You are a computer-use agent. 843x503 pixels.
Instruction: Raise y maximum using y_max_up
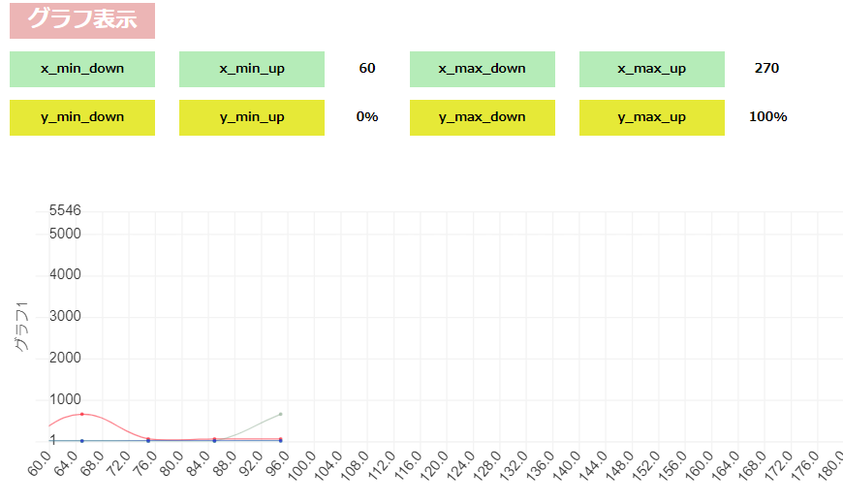pyautogui.click(x=651, y=117)
